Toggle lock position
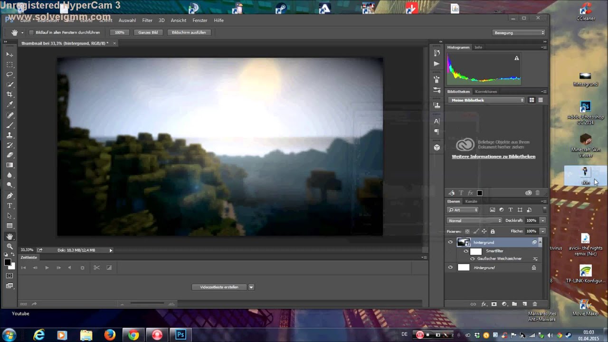Image resolution: width=608 pixels, height=342 pixels. [484, 231]
